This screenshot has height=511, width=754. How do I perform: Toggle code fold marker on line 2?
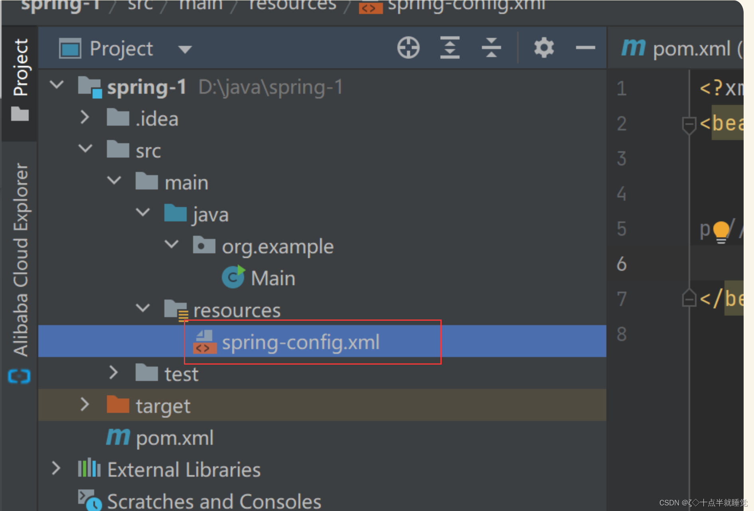click(689, 126)
